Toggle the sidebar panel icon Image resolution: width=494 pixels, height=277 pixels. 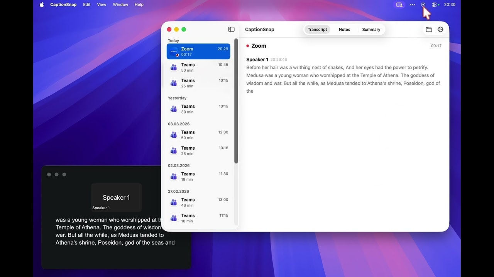(231, 29)
